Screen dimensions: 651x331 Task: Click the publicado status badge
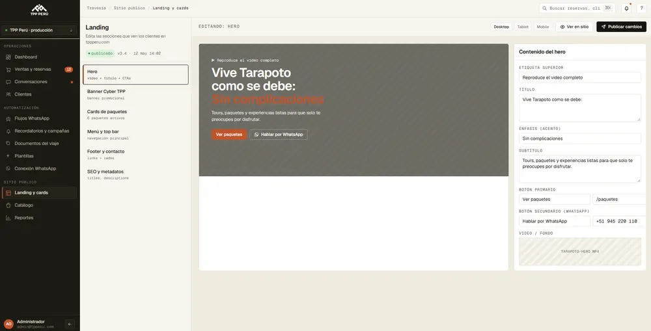100,53
